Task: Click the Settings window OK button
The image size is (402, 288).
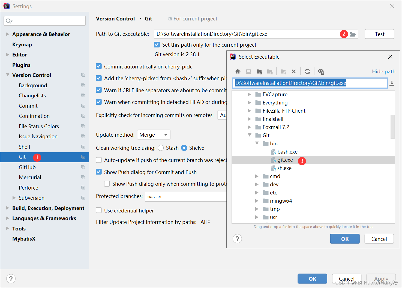Action: click(312, 279)
